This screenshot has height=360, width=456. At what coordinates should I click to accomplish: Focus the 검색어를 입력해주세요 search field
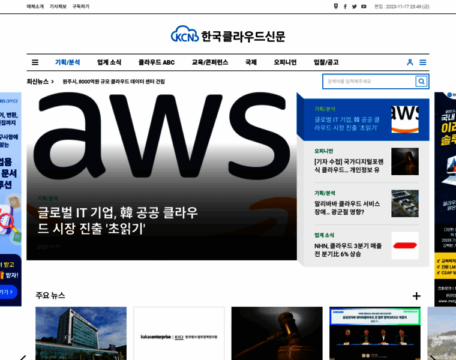coord(369,82)
